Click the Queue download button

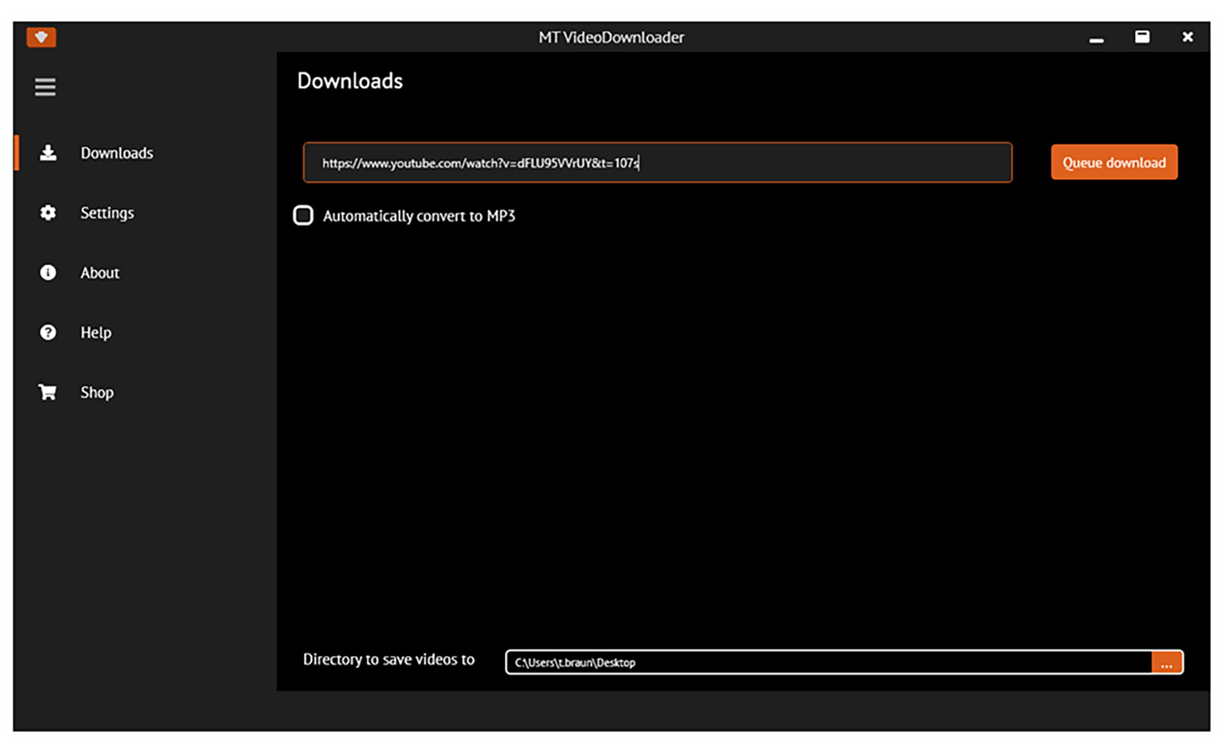[1115, 163]
